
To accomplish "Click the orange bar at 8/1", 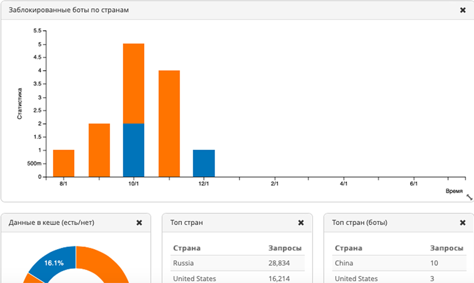I will click(64, 163).
